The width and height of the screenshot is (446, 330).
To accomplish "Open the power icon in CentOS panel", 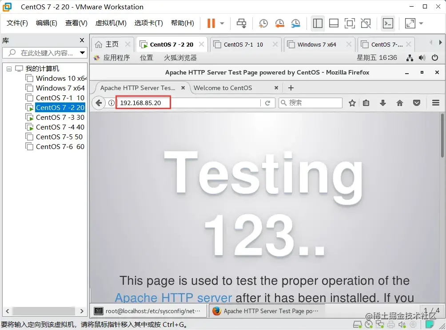I will pos(434,58).
